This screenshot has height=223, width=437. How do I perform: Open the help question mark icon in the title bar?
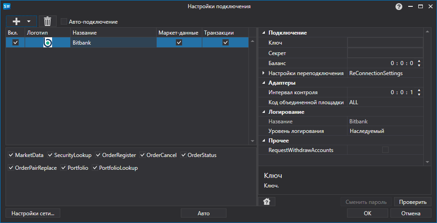pyautogui.click(x=399, y=7)
